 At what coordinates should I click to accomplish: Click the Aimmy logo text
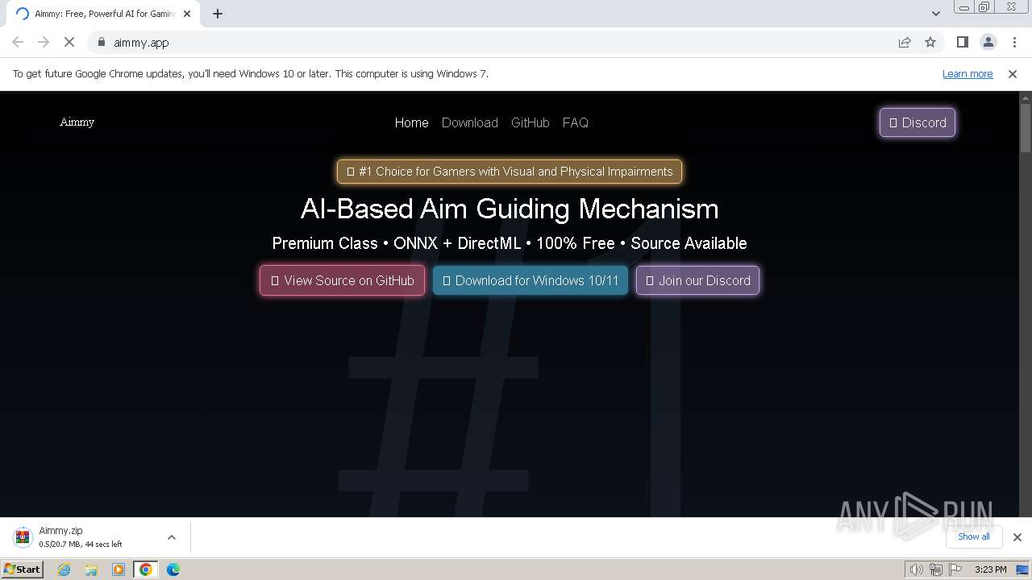77,122
